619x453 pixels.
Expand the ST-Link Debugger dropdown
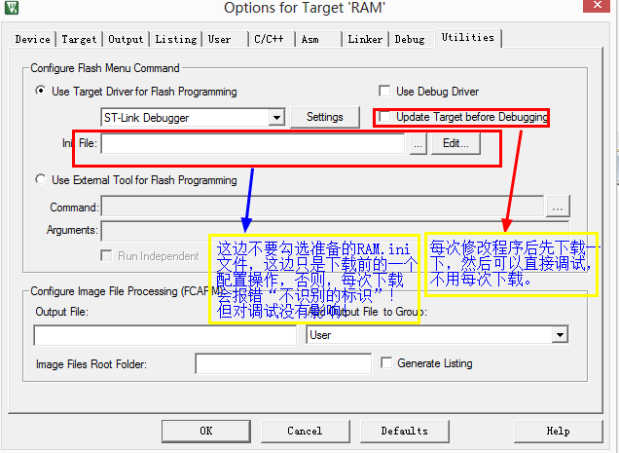(x=277, y=118)
